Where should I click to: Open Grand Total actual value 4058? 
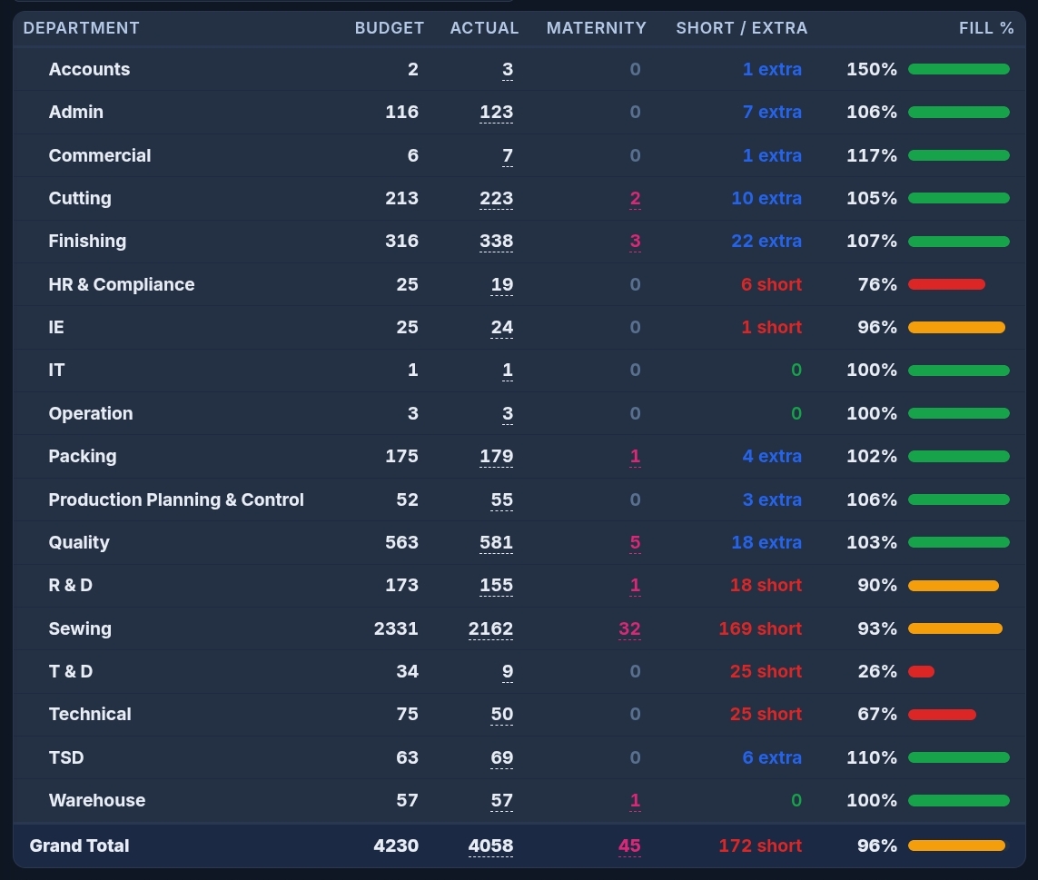[x=490, y=845]
